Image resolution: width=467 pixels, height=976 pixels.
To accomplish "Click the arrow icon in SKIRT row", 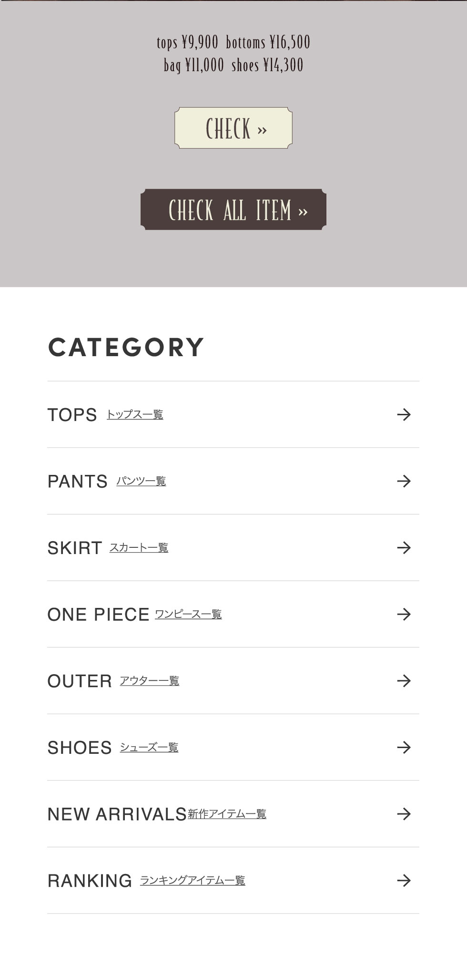I will [404, 547].
